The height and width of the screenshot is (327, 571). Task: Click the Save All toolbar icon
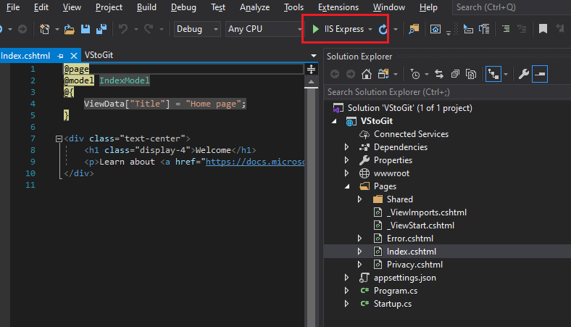(x=101, y=29)
